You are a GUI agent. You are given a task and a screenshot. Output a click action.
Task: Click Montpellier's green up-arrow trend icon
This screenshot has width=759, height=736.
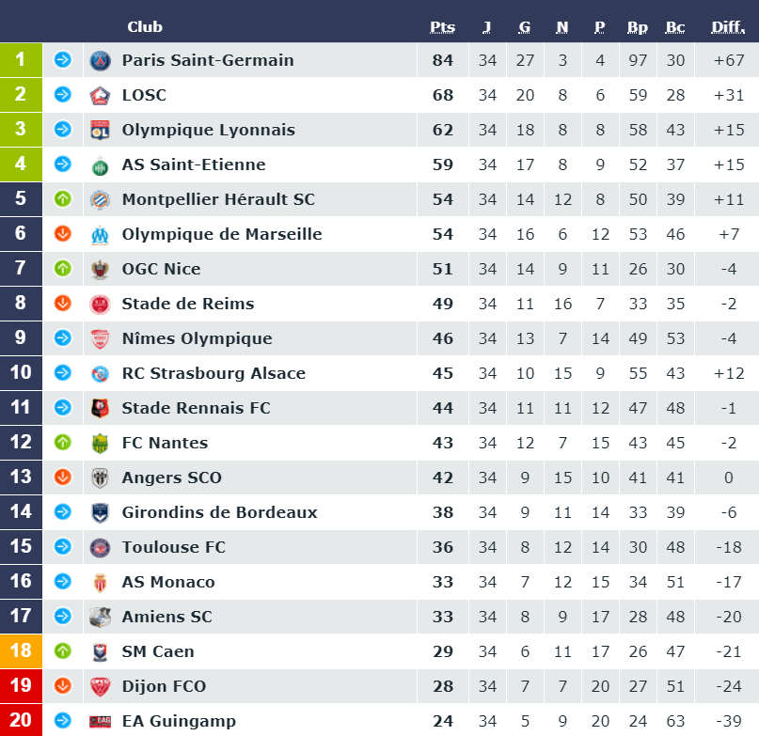point(62,198)
